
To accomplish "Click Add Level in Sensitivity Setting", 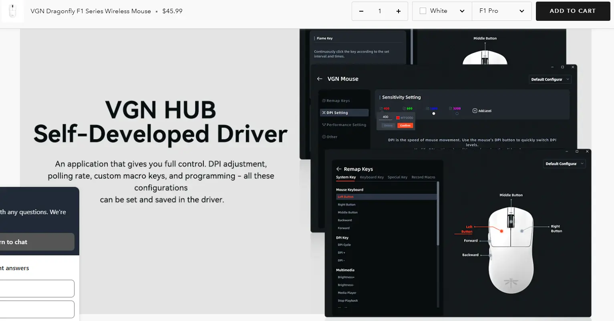I will click(482, 110).
